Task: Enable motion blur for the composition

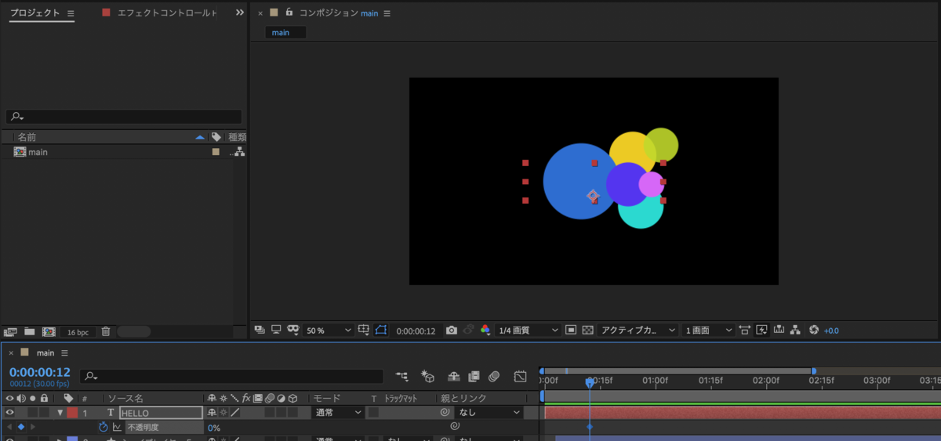Action: 494,377
